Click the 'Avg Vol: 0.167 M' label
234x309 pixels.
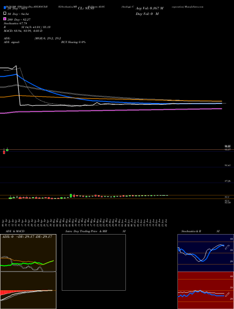pyautogui.click(x=149, y=8)
